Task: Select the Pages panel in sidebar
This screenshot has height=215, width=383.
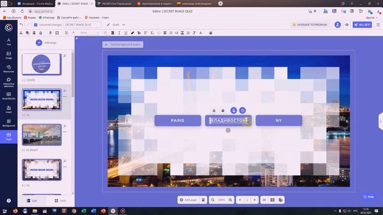Action: click(8, 137)
